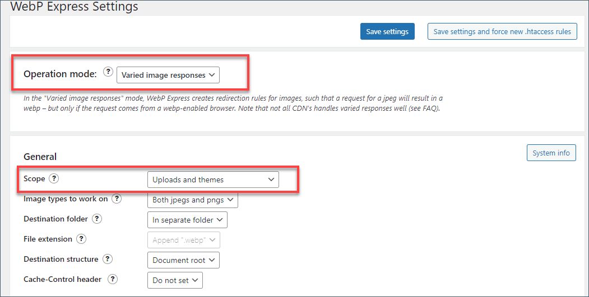Screen dimensions: 589x297
Task: Click the General section heading
Action: pos(40,157)
